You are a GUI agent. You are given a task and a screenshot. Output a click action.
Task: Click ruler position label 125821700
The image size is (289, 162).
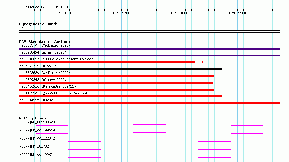pyautogui.click(x=121, y=13)
